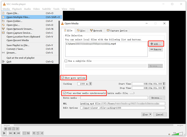
Task: Choose Open Network Stream... entry
Action: coord(30,29)
